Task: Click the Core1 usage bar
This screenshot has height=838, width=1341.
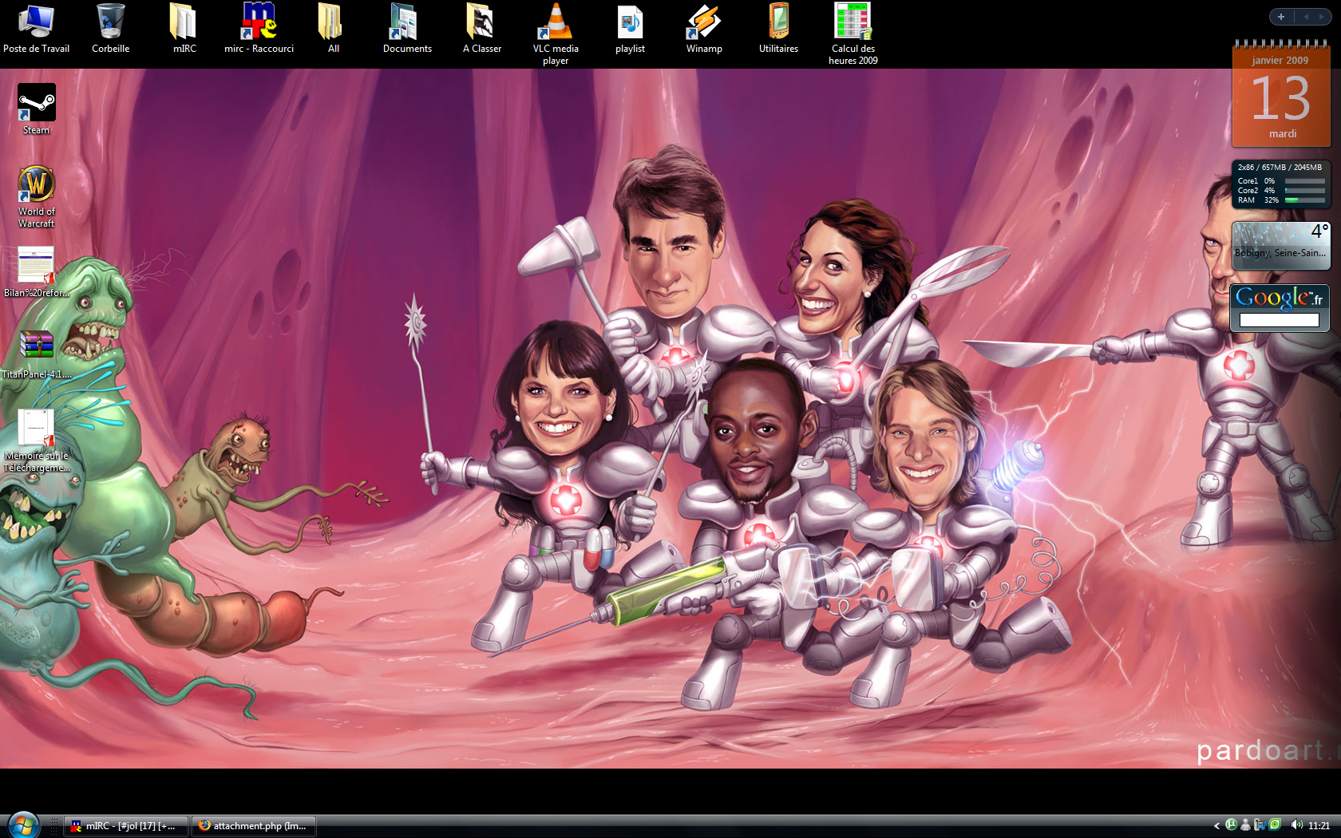Action: coord(1304,181)
